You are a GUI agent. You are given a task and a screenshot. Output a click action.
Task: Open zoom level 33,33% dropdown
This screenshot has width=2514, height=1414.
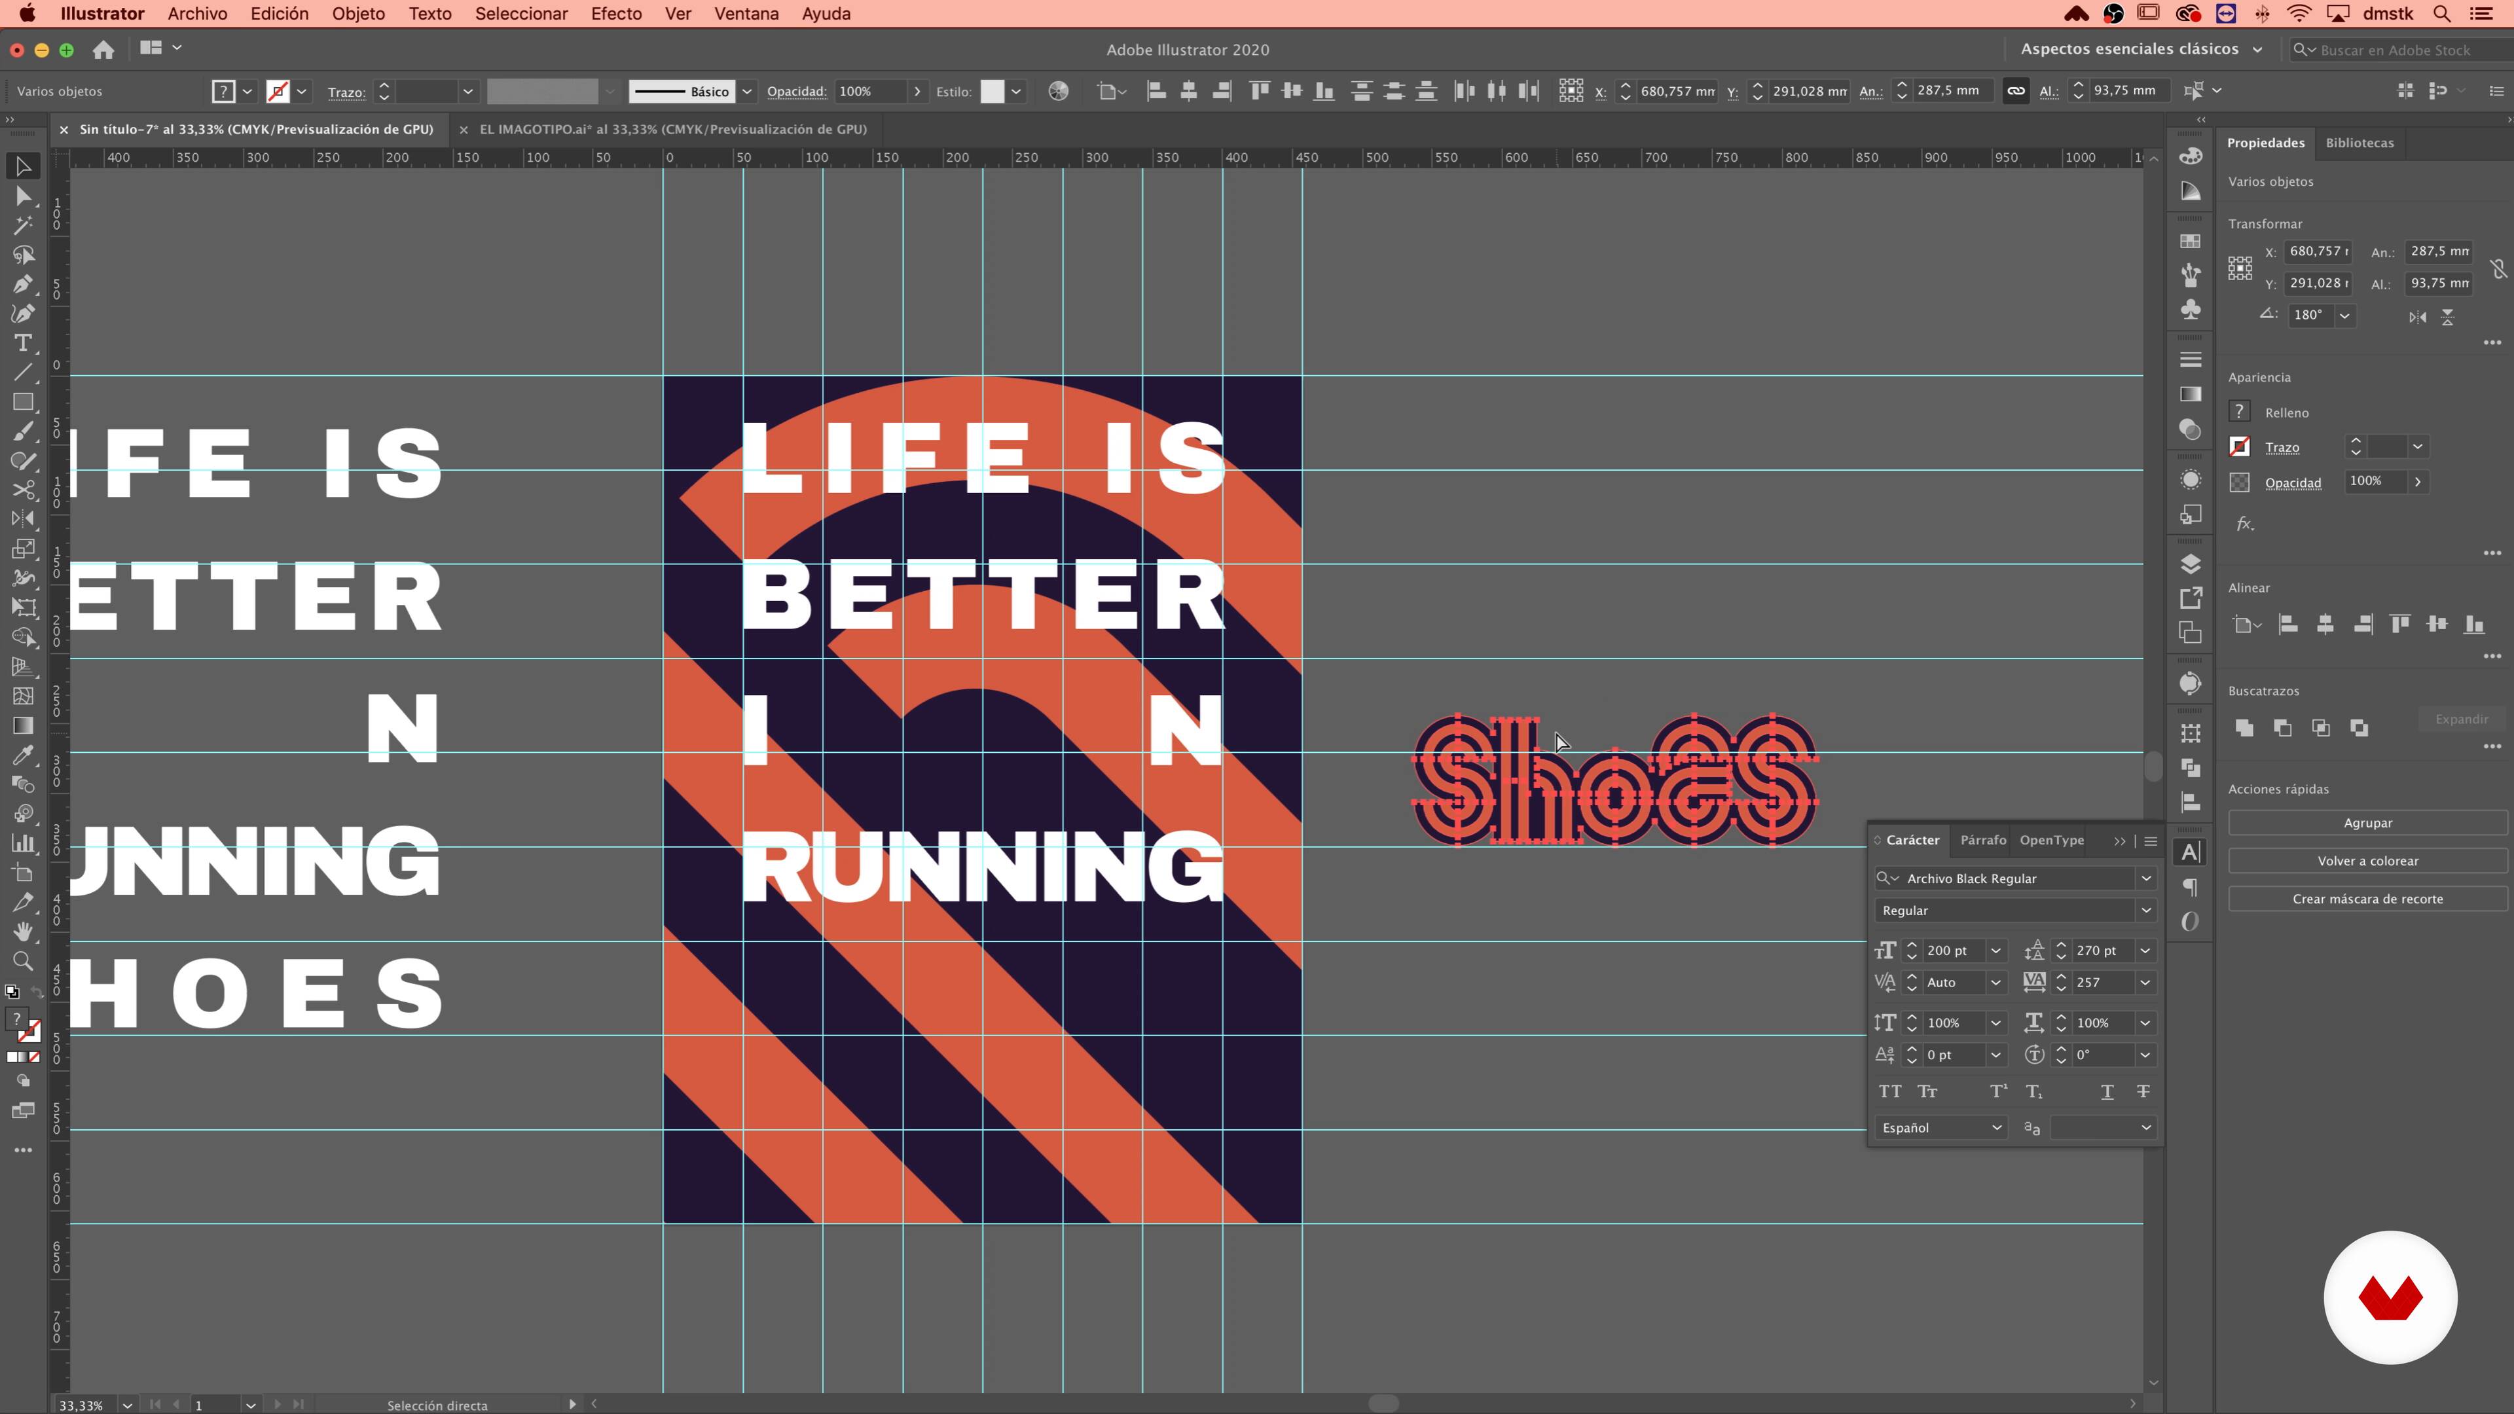point(127,1405)
